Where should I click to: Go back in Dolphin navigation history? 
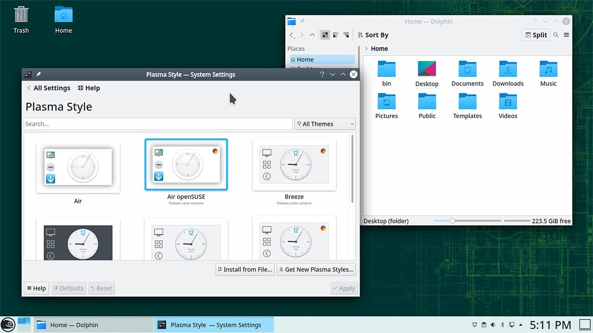tap(292, 35)
